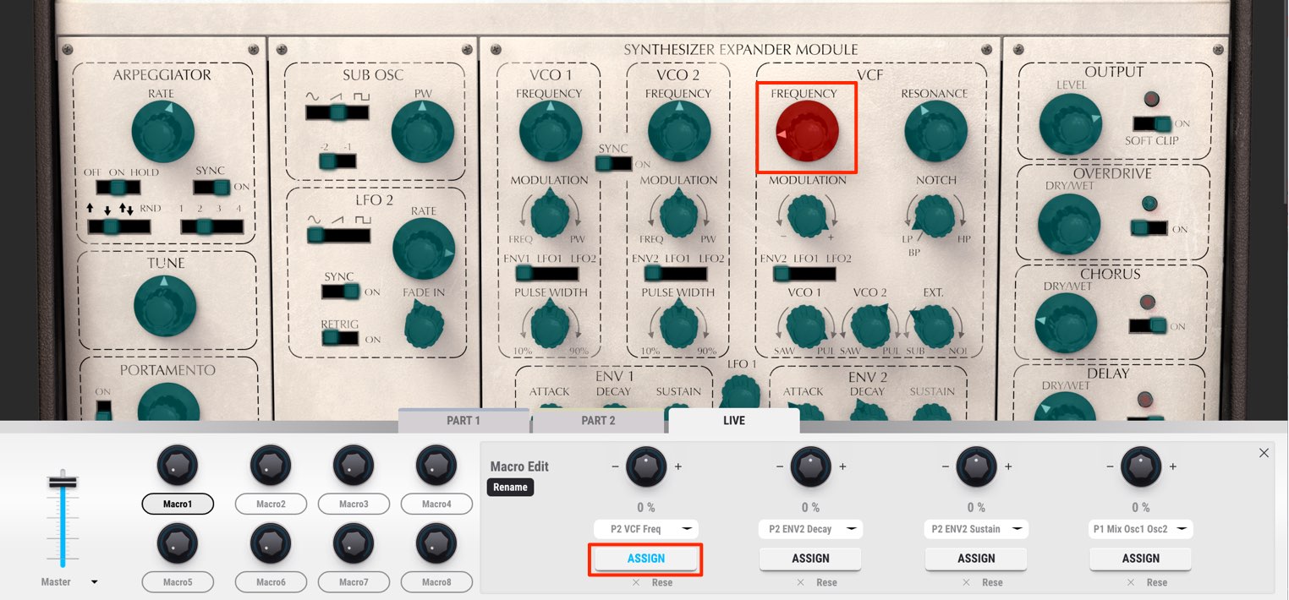
Task: Toggle the Soft Clip switch
Action: 1152,123
